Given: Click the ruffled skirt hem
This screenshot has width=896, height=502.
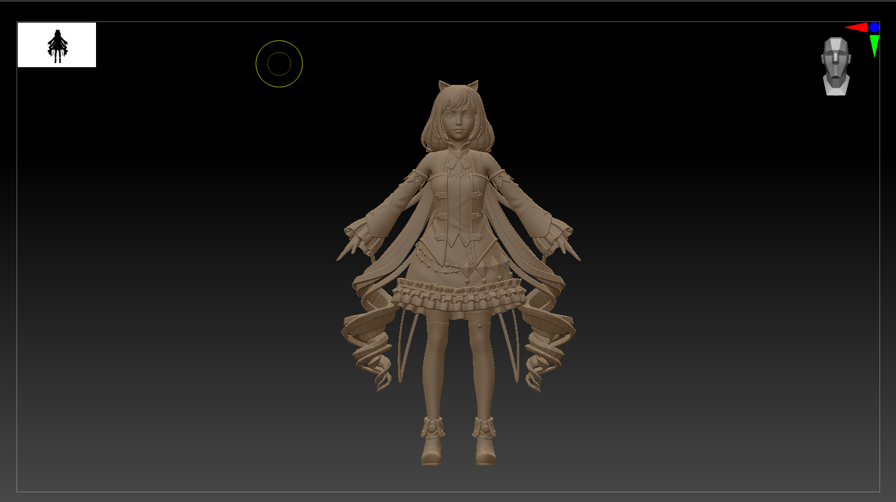Looking at the screenshot, I should point(458,297).
